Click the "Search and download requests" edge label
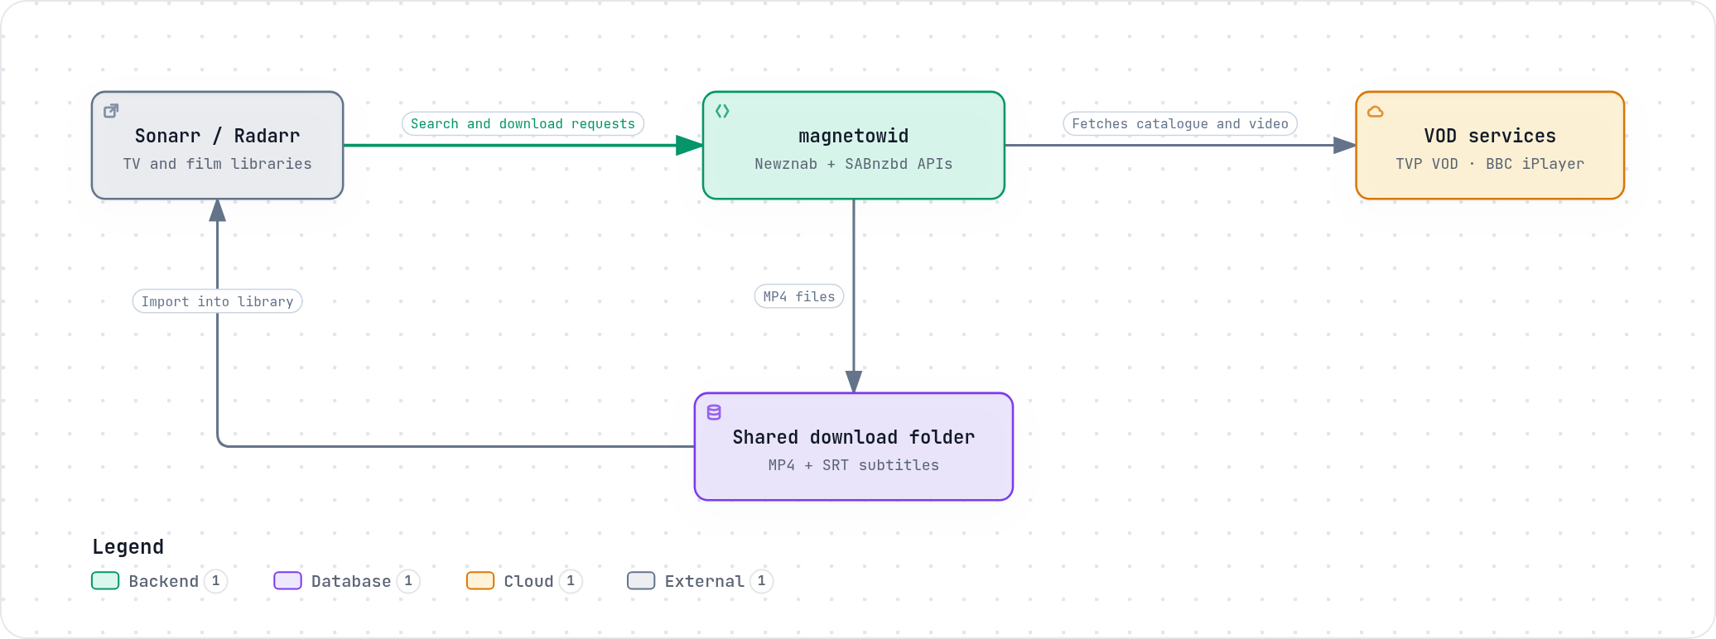The width and height of the screenshot is (1716, 639). 523,123
